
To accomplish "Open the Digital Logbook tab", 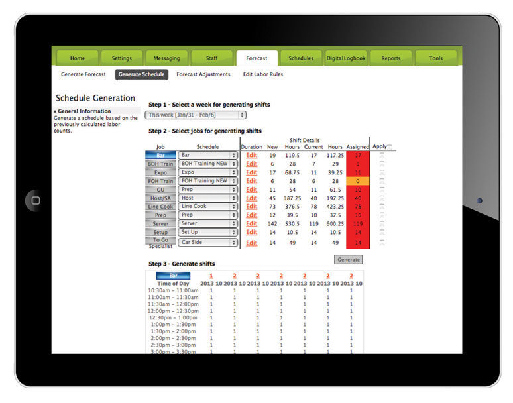I will pyautogui.click(x=346, y=58).
